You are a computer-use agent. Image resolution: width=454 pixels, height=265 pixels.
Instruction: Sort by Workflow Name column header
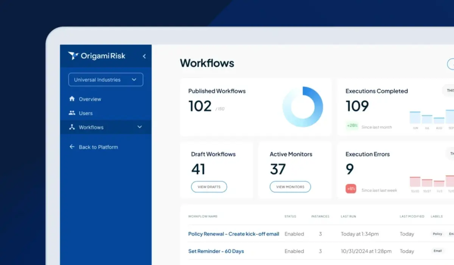click(203, 217)
